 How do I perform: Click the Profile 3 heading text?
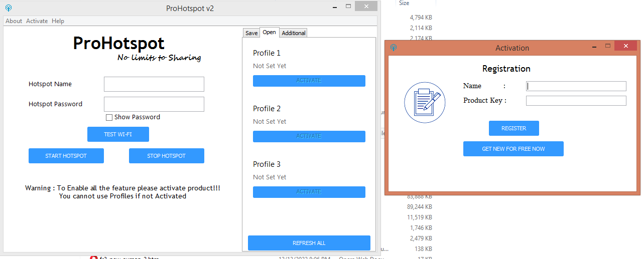coord(267,164)
